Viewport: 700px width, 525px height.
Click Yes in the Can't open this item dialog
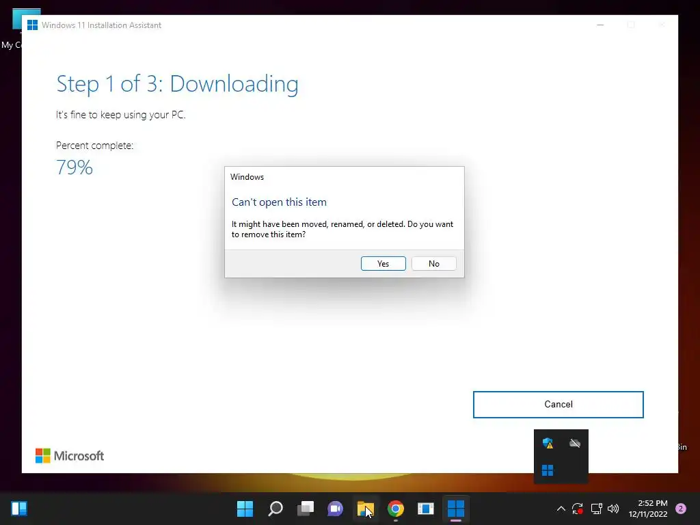tap(383, 263)
